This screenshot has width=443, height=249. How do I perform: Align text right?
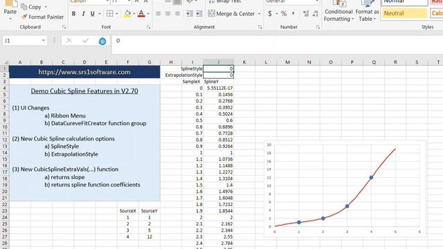pyautogui.click(x=177, y=14)
